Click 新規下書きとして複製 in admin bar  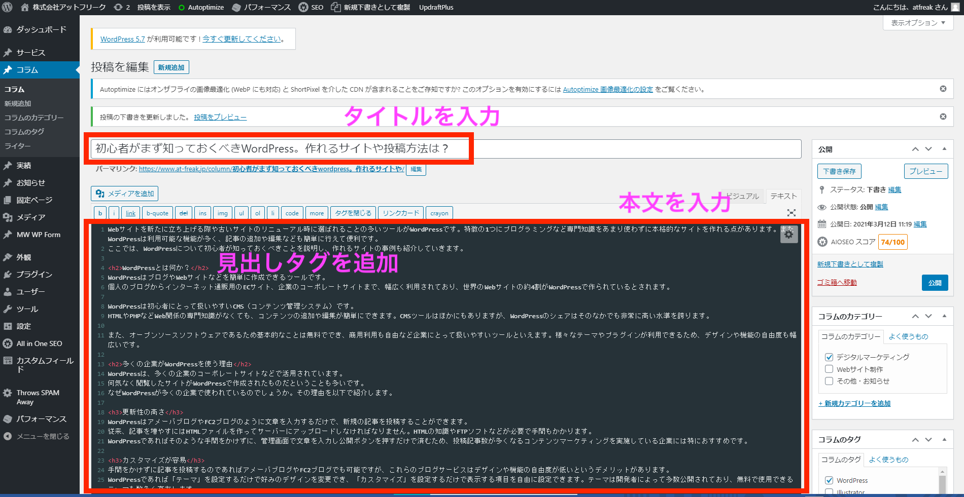point(370,7)
